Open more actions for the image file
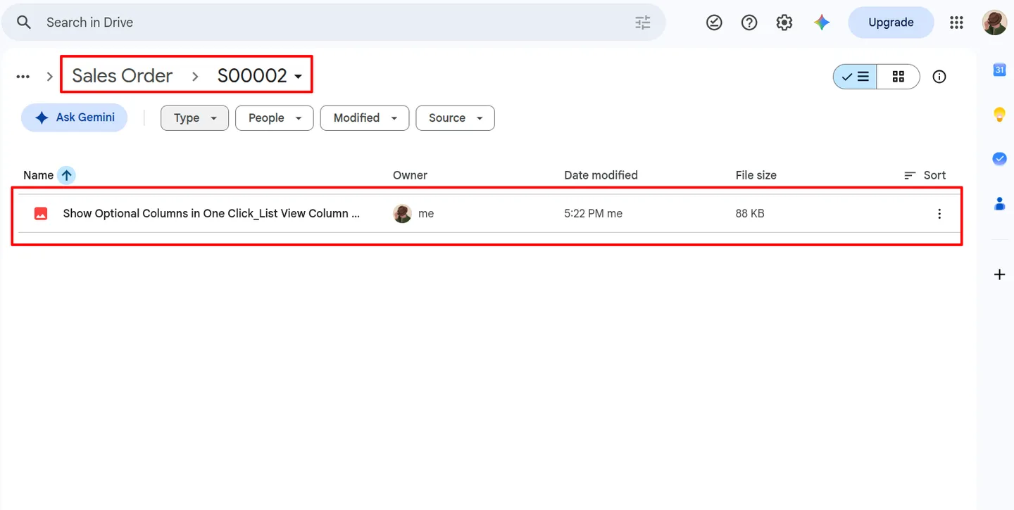The width and height of the screenshot is (1014, 510). tap(939, 214)
